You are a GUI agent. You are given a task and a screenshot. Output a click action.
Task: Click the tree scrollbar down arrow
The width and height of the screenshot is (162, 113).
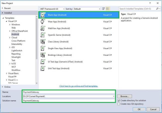[37, 83]
